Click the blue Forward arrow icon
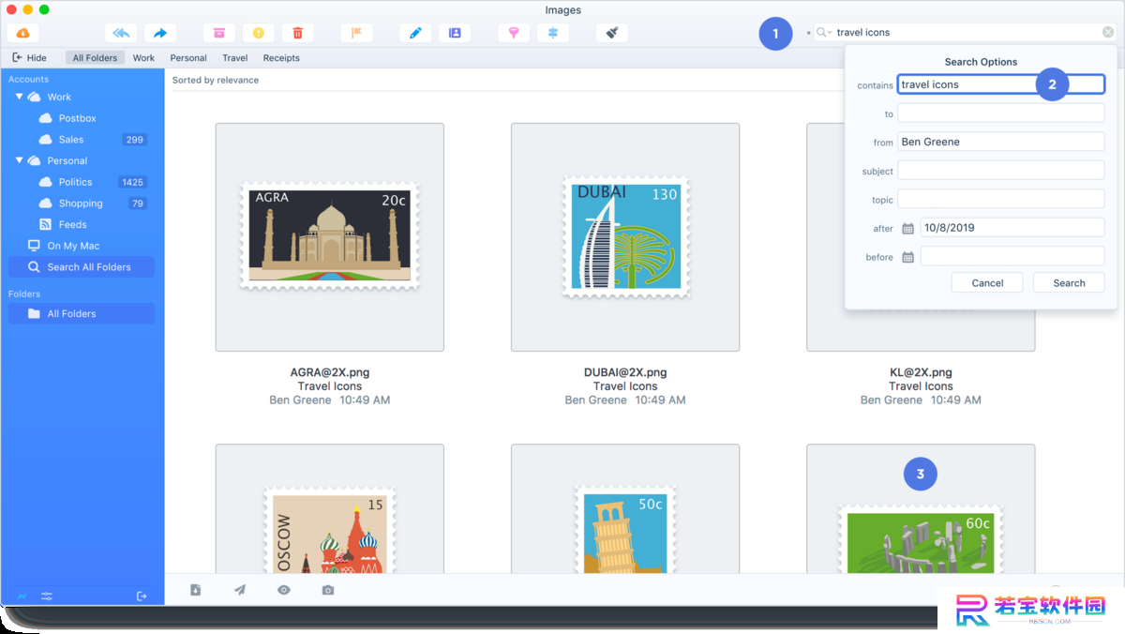 coord(160,33)
